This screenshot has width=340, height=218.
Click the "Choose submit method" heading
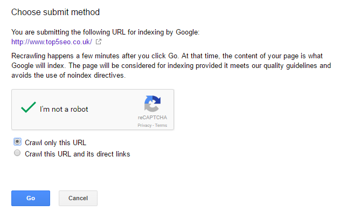point(55,12)
